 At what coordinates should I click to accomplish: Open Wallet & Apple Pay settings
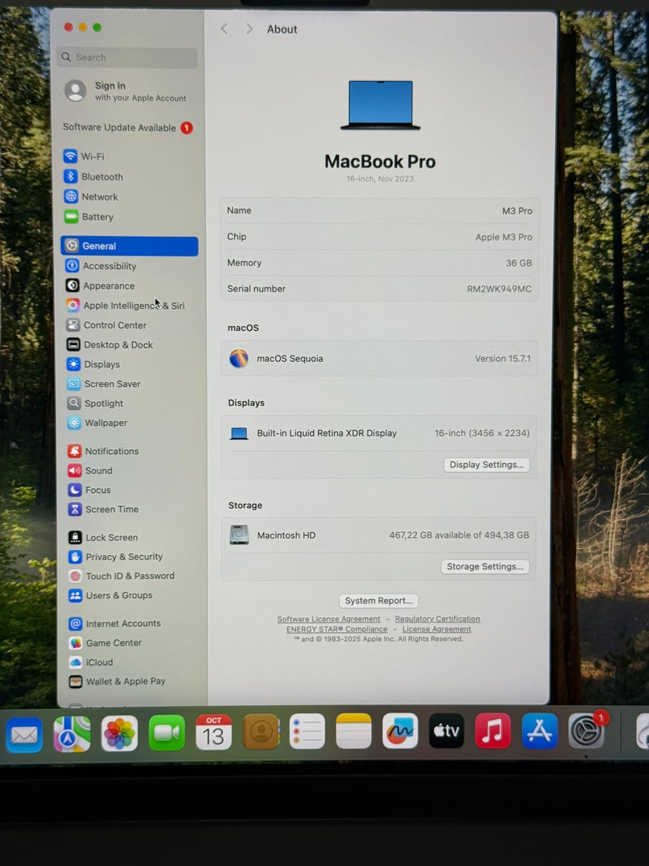click(118, 681)
